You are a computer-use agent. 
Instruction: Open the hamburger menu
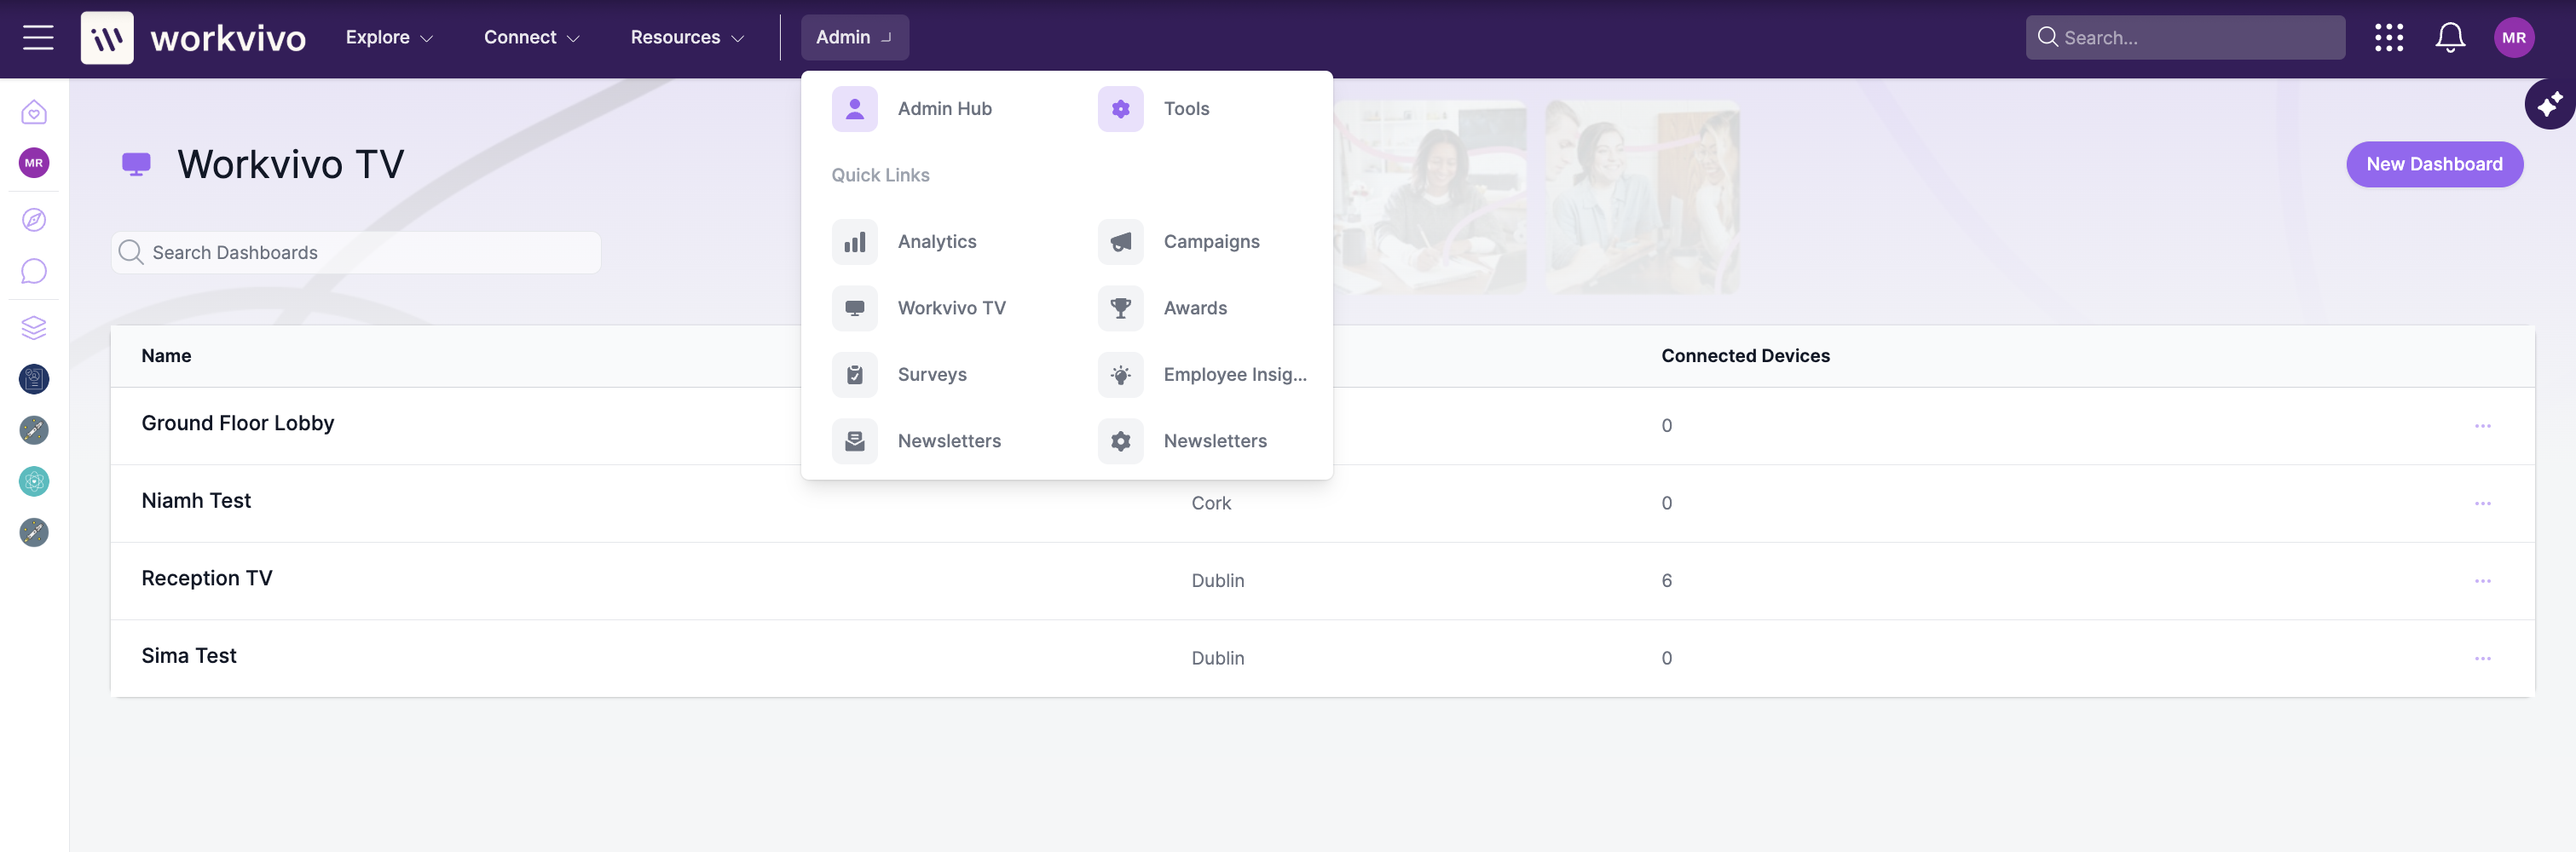point(38,38)
